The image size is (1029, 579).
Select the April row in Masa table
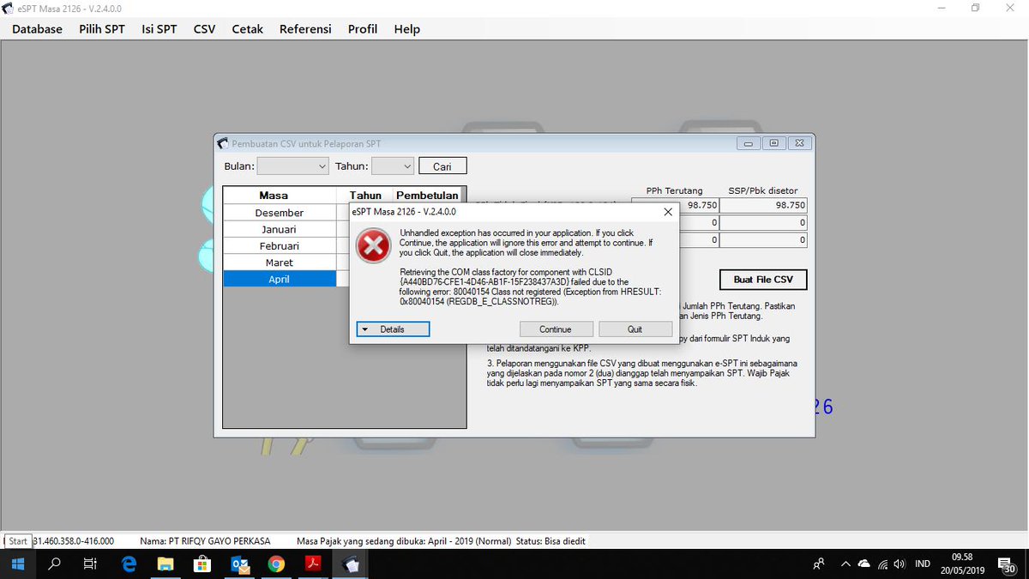[280, 279]
